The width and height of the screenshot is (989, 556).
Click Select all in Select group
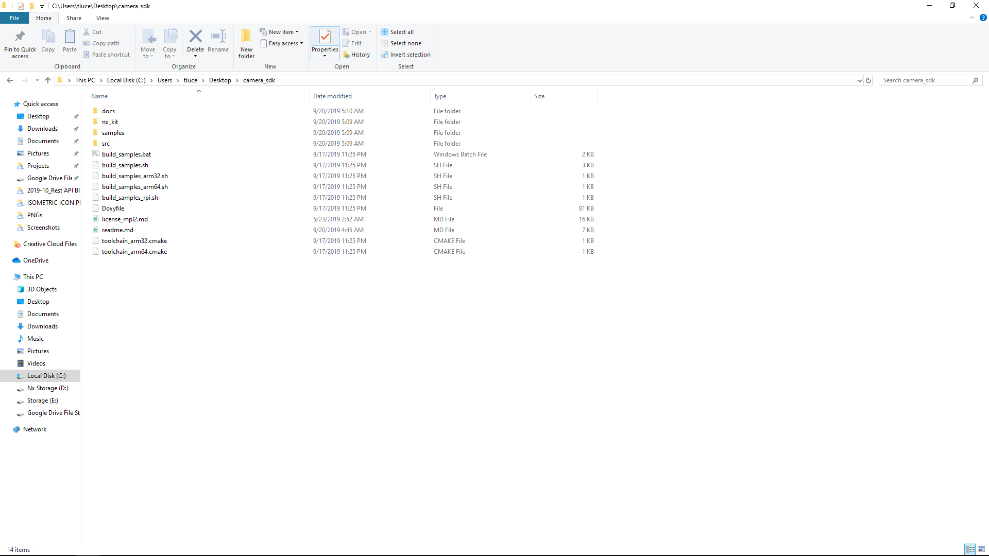[401, 31]
